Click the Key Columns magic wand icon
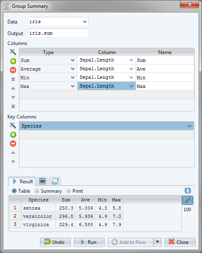 pos(13,125)
